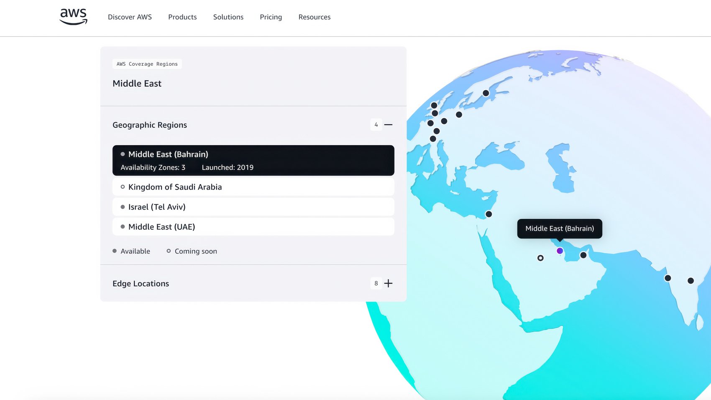Open the Products menu

182,17
